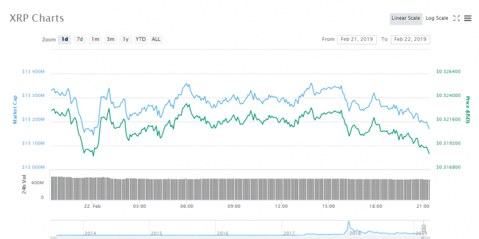Select the 1y zoom range
479x239 pixels.
[x=126, y=40]
